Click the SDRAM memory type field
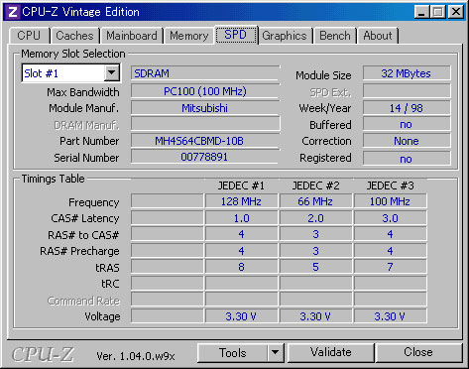469x369 pixels. click(x=205, y=73)
